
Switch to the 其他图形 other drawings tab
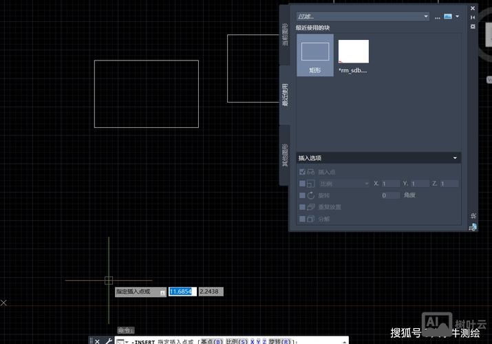(x=284, y=155)
